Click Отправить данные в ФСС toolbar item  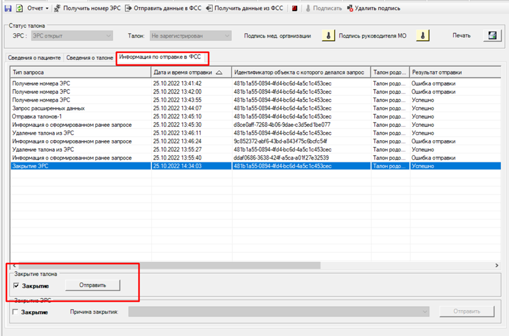pyautogui.click(x=163, y=9)
